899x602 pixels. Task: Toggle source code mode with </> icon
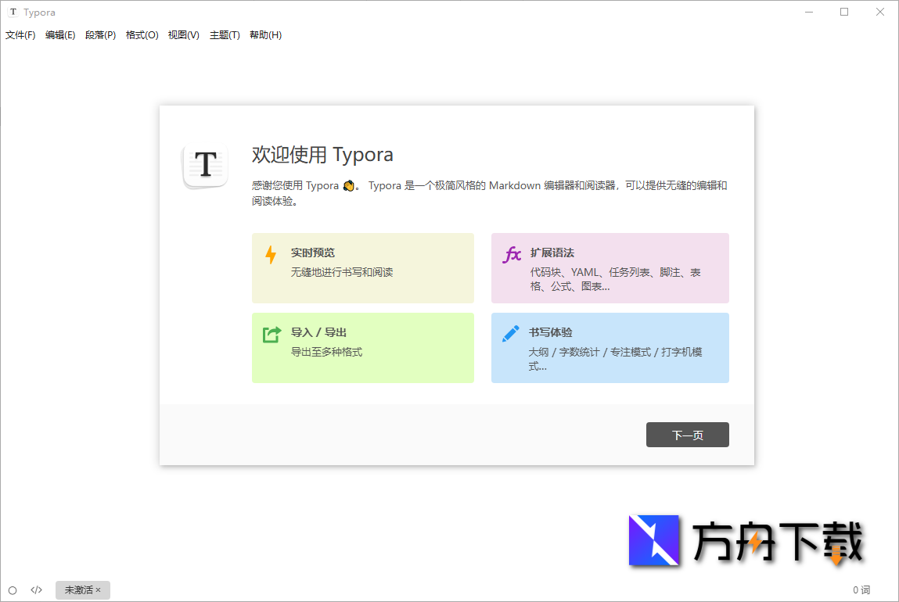(36, 589)
